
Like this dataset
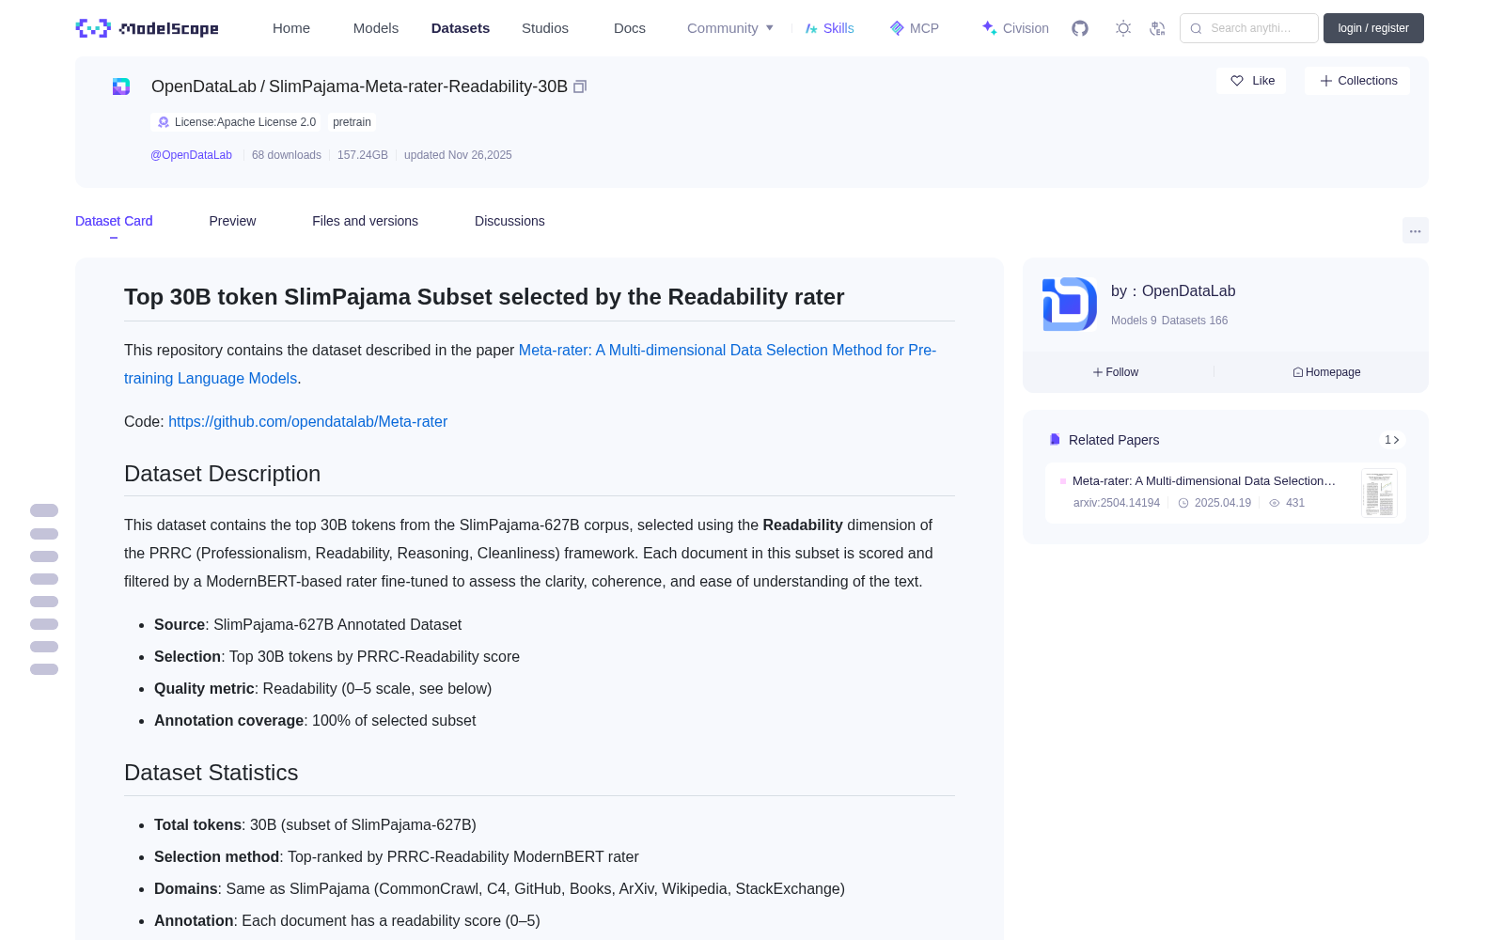pyautogui.click(x=1251, y=81)
